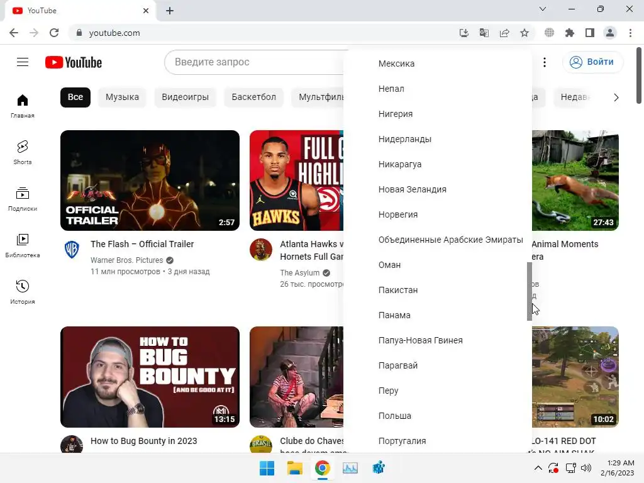Go to the YouTube logo home link
The image size is (644, 483).
click(x=74, y=62)
